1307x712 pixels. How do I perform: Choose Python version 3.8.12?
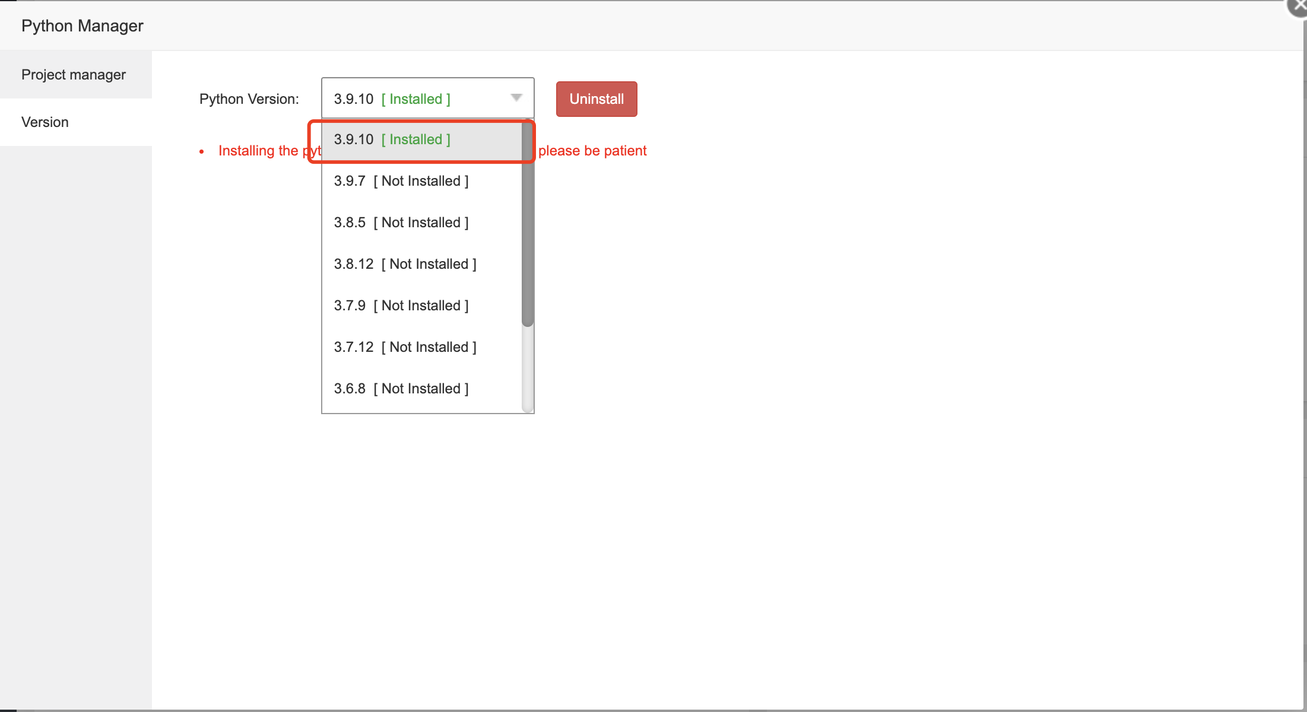(x=405, y=263)
